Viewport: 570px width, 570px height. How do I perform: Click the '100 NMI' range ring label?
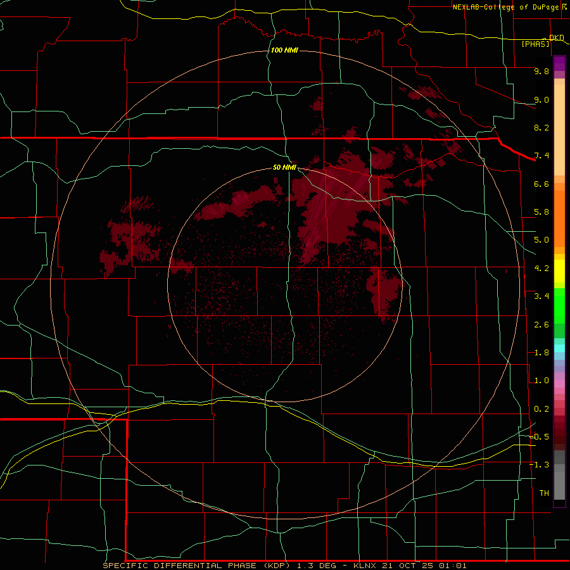click(x=284, y=50)
